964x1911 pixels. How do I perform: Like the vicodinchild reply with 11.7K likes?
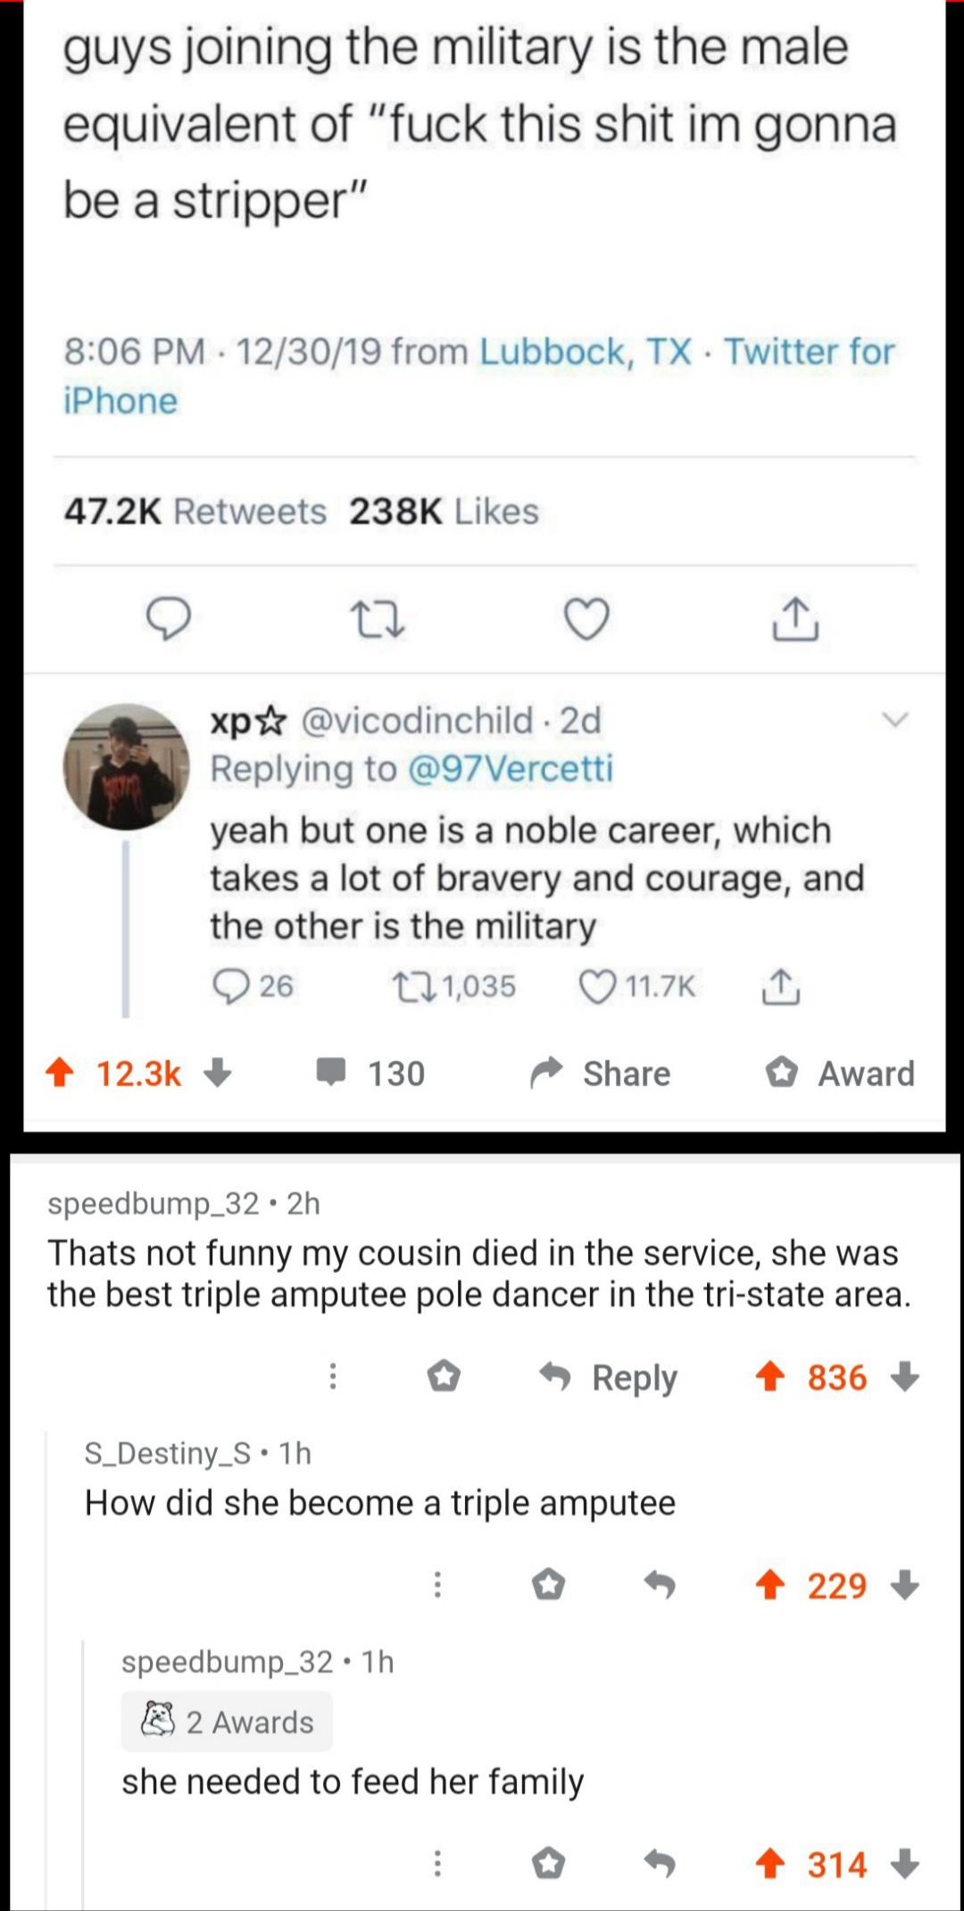click(x=597, y=986)
